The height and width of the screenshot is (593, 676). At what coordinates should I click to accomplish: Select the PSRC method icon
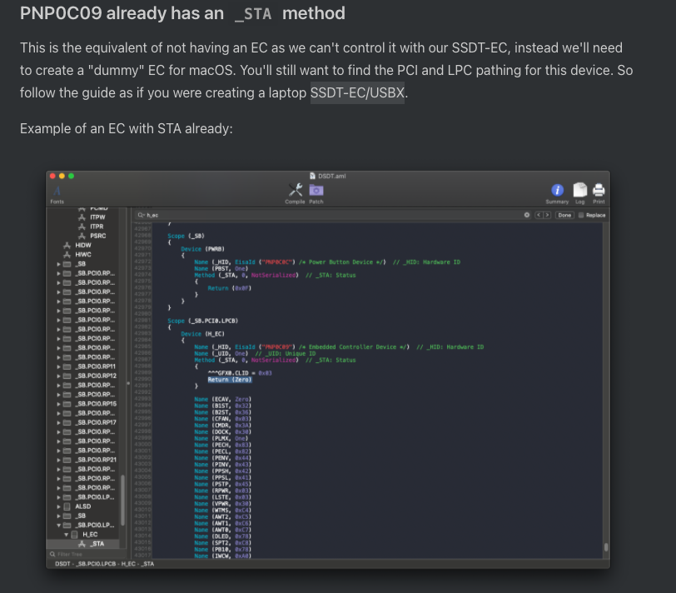(82, 236)
